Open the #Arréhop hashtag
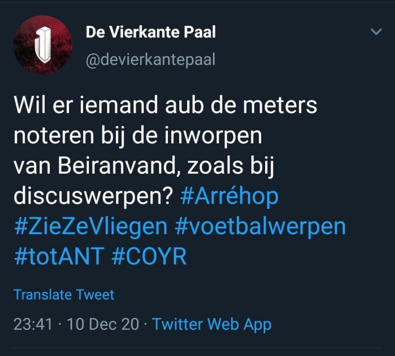The image size is (395, 356). coord(230,197)
